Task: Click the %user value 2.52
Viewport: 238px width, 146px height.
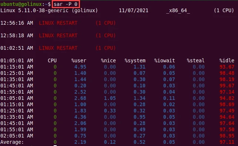Action: 80,92
